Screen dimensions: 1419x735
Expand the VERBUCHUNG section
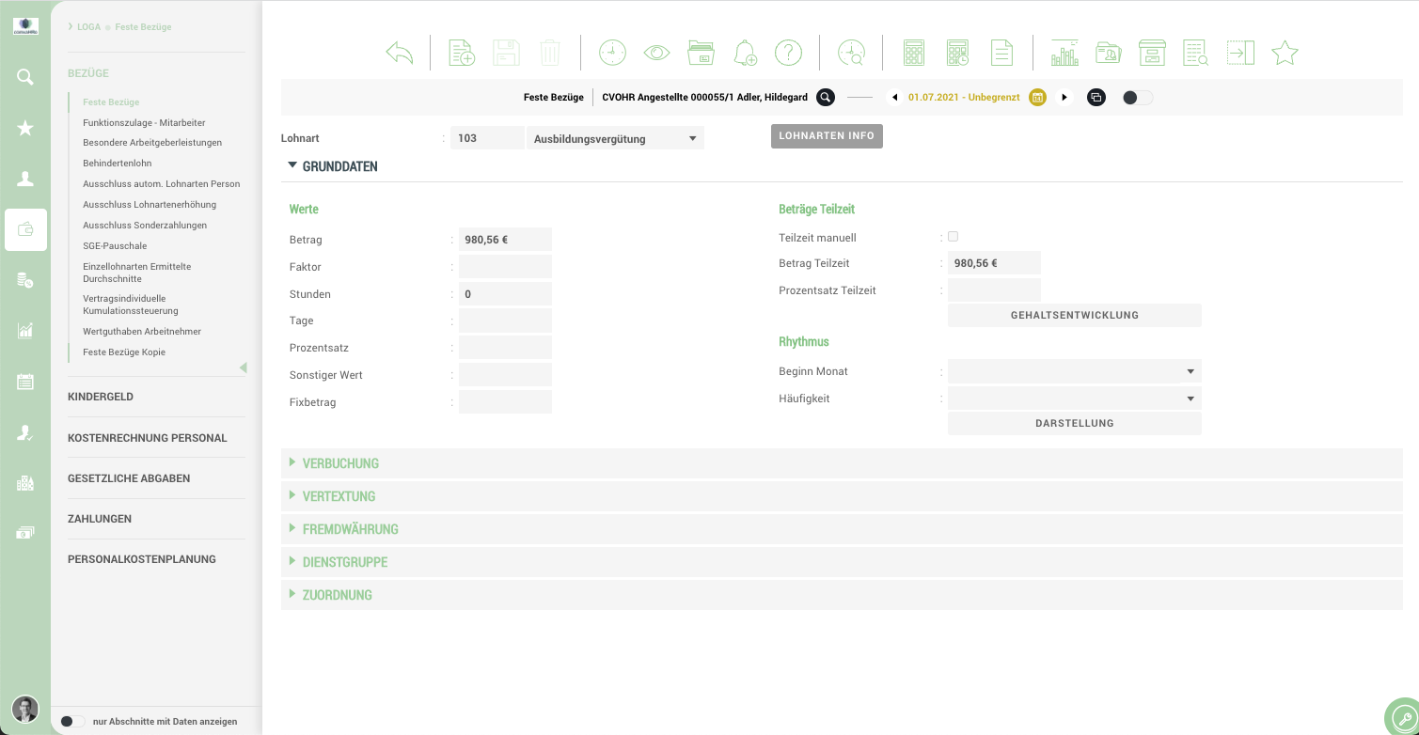tap(340, 463)
